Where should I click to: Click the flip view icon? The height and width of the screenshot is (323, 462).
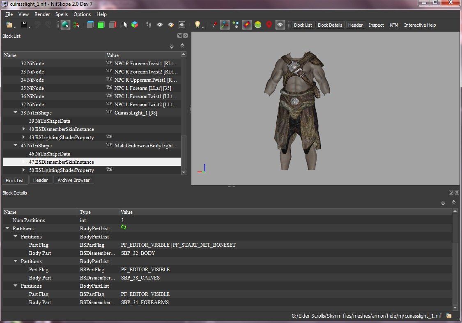point(124,25)
